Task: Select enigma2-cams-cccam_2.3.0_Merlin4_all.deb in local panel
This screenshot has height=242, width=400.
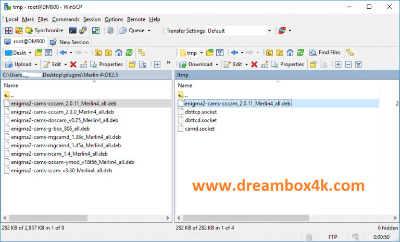Action: pyautogui.click(x=63, y=112)
